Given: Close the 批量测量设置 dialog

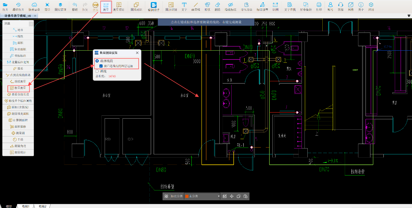Looking at the screenshot, I should pyautogui.click(x=137, y=53).
